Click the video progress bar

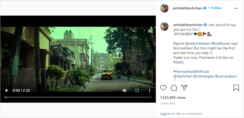point(78,97)
